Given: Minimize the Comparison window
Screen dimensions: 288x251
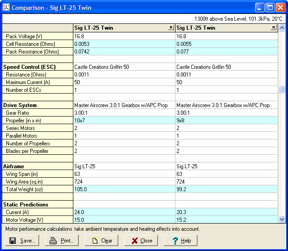Looking at the screenshot, I should 259,8.
